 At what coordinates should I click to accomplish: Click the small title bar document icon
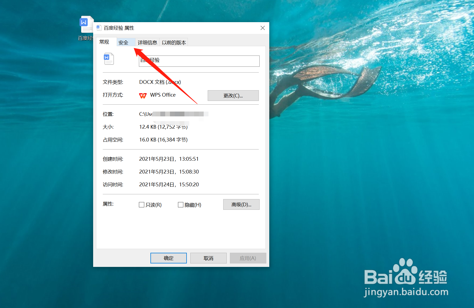point(99,28)
